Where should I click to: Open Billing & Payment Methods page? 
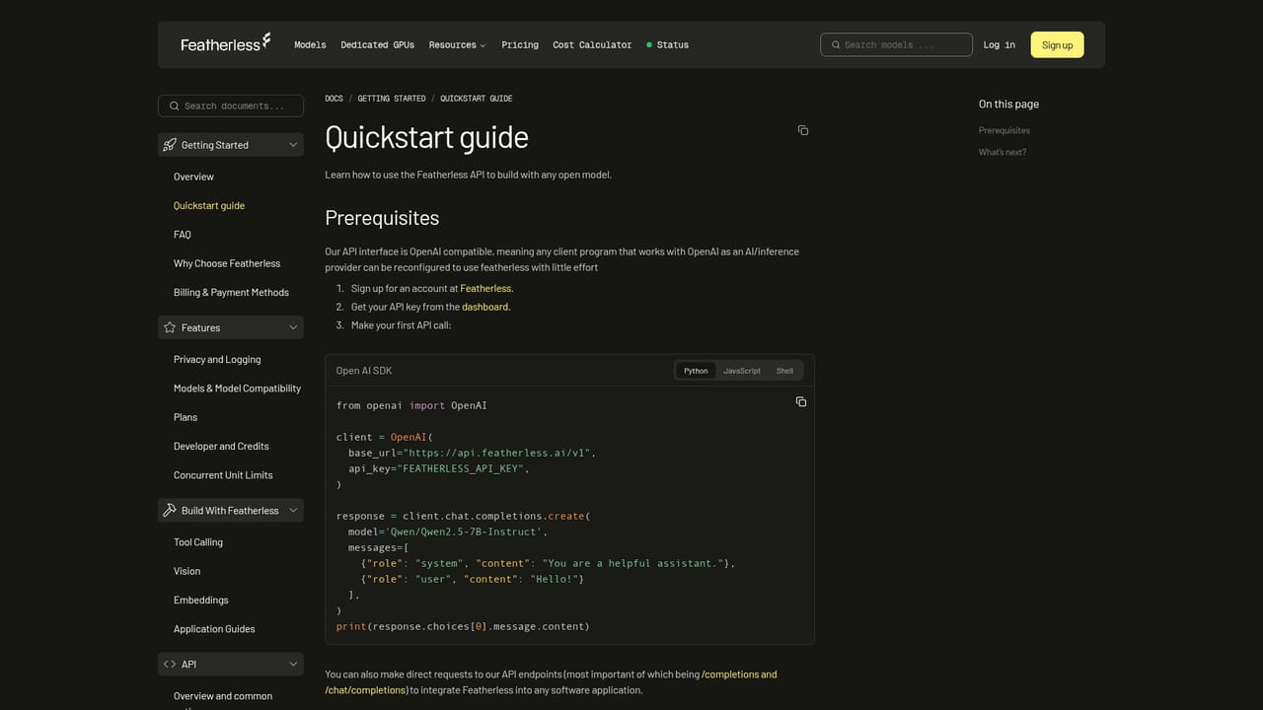231,292
